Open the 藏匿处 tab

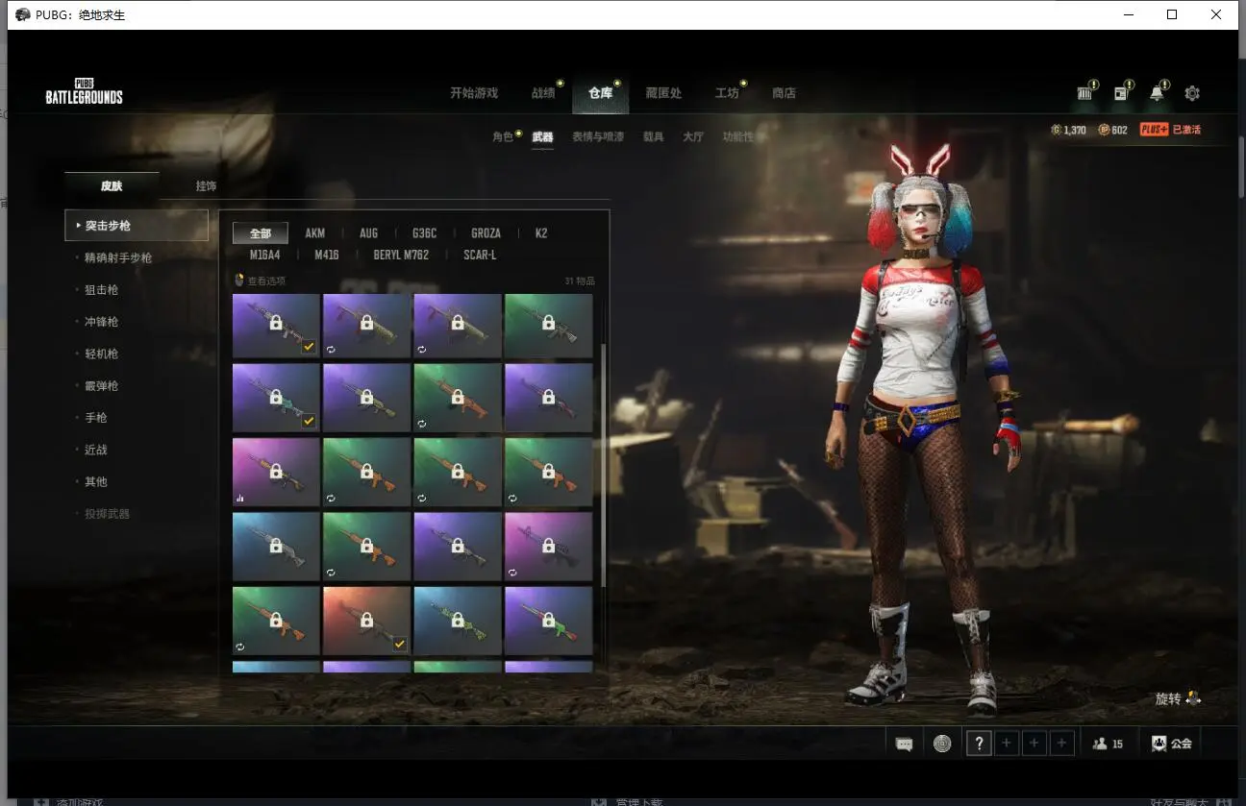point(663,93)
